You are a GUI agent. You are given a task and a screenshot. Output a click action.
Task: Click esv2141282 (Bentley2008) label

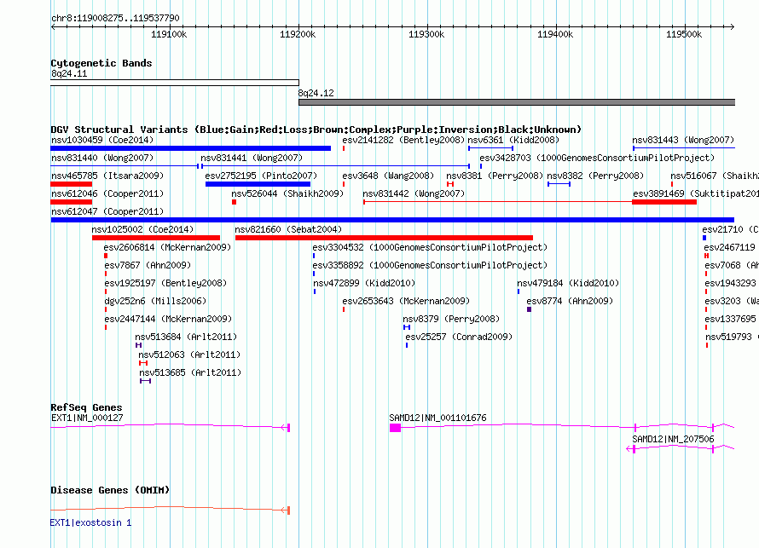403,140
